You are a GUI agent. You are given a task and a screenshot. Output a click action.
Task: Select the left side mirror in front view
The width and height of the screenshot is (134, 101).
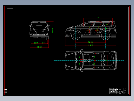pyautogui.click(x=30, y=26)
